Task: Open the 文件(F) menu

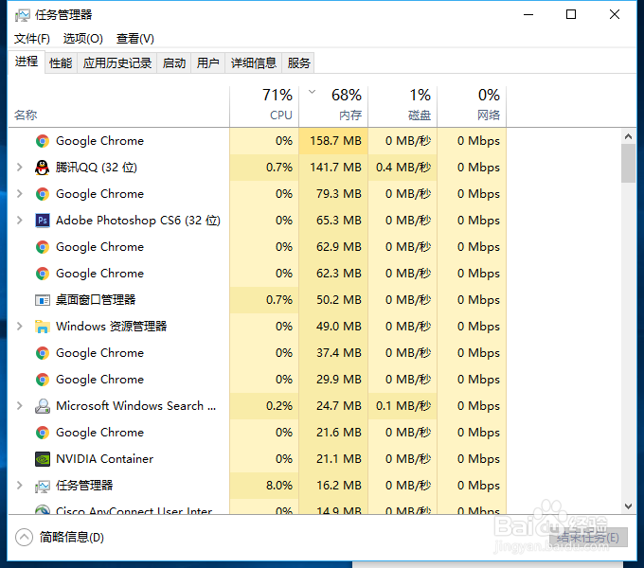Action: click(x=32, y=39)
